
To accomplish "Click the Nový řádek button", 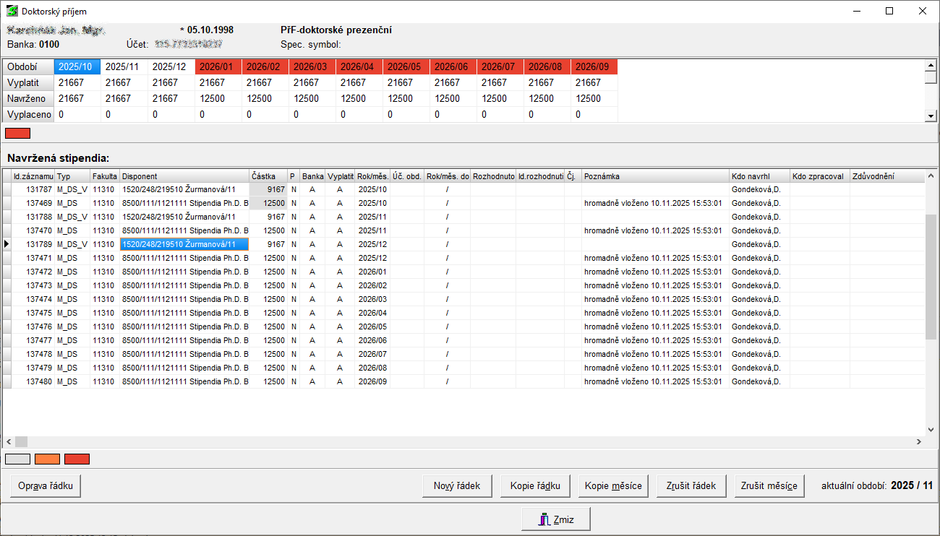I will coord(457,485).
